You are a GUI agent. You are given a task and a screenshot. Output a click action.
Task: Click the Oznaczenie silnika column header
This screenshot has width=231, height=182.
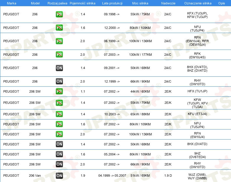click(x=197, y=3)
